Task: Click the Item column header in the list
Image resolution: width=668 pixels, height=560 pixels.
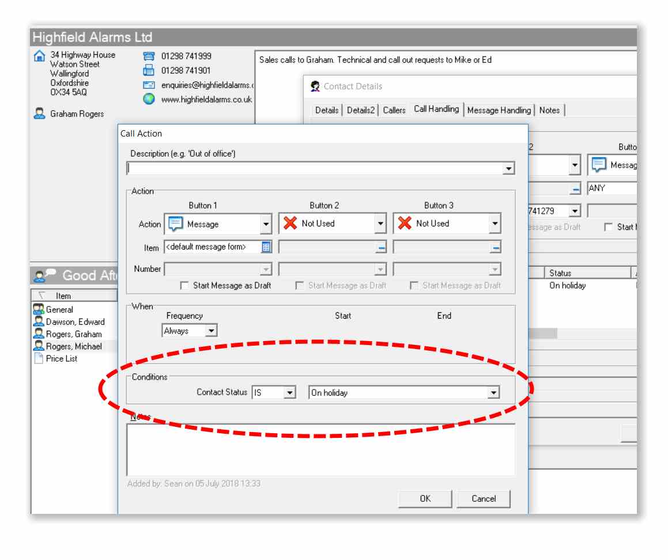Action: [74, 296]
